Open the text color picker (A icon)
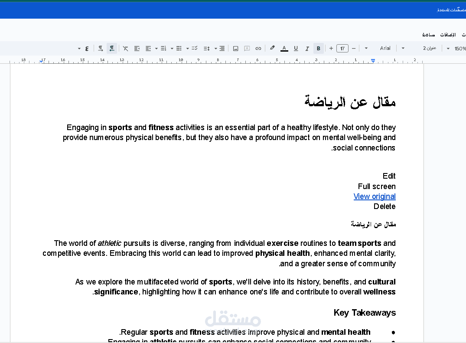466x343 pixels. [x=284, y=49]
